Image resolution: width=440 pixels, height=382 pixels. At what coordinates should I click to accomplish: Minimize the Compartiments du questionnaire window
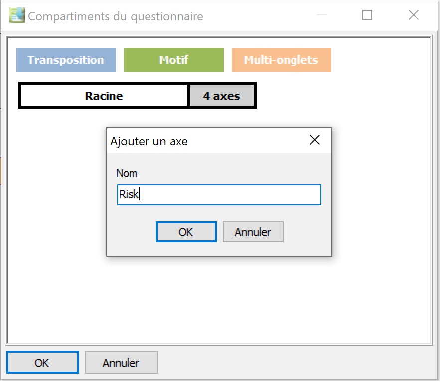pos(322,15)
